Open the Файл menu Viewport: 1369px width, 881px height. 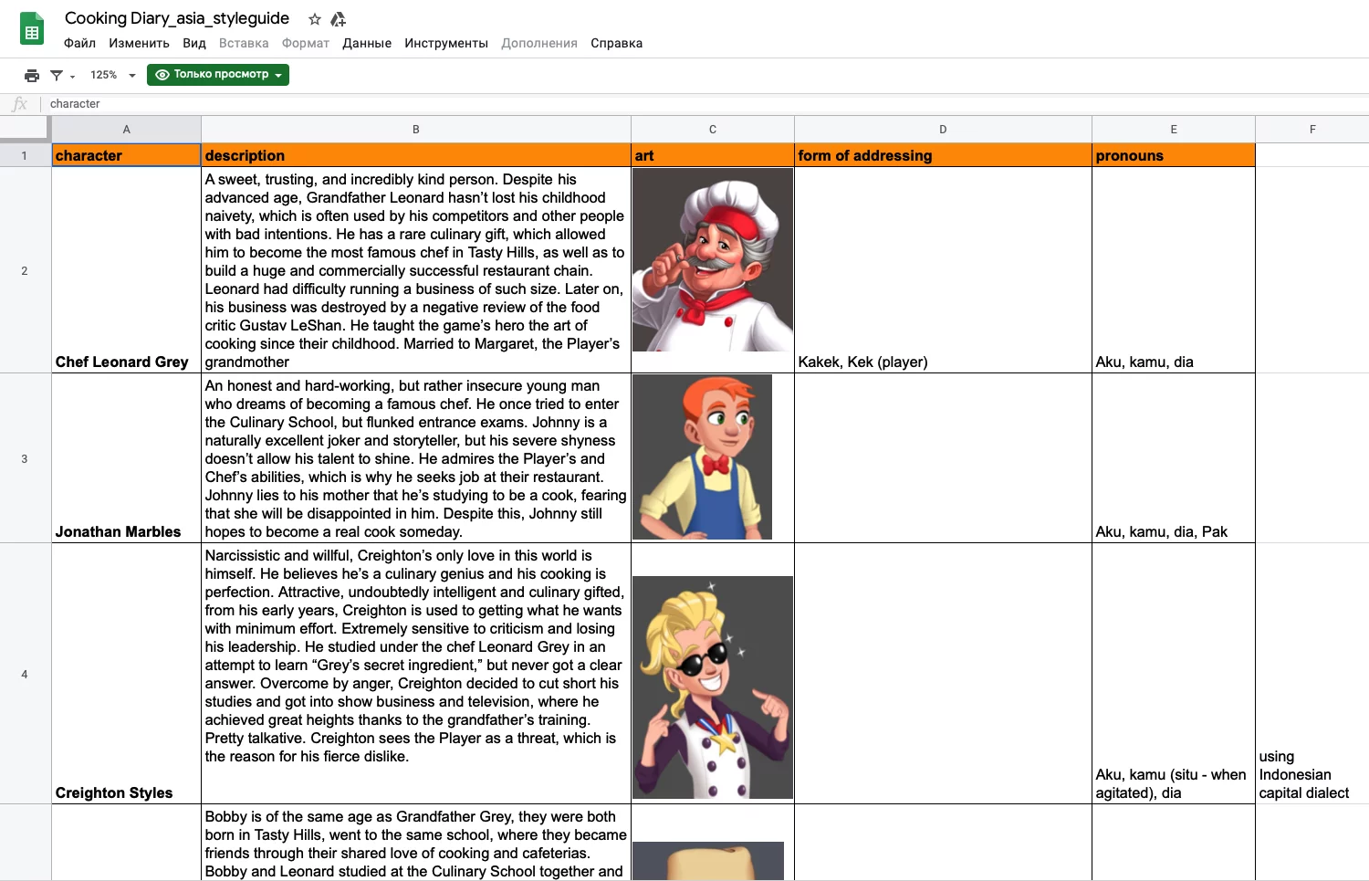[x=79, y=43]
